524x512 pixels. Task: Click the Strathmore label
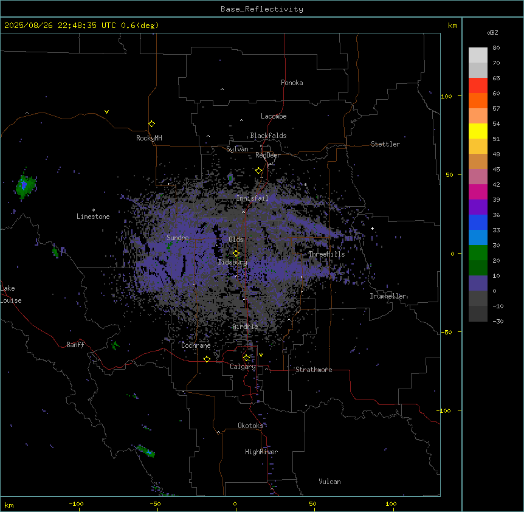(314, 370)
